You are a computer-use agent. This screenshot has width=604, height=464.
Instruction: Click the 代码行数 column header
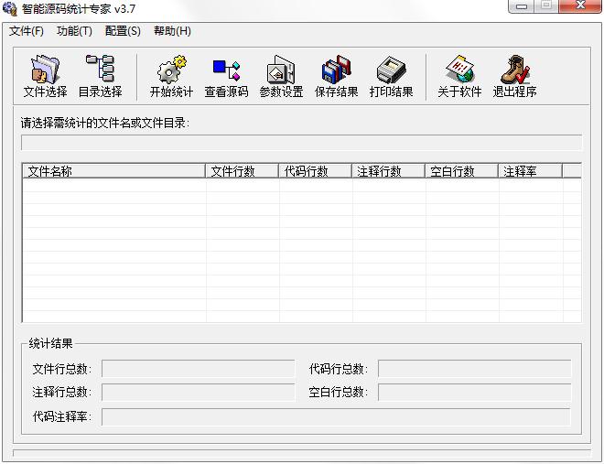[x=316, y=171]
